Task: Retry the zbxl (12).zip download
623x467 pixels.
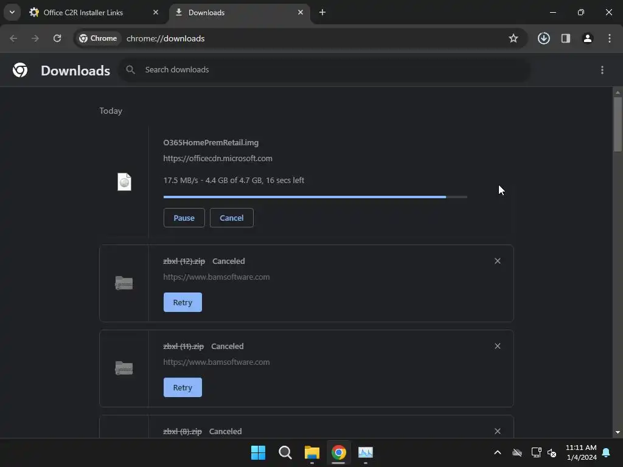Action: coord(183,302)
